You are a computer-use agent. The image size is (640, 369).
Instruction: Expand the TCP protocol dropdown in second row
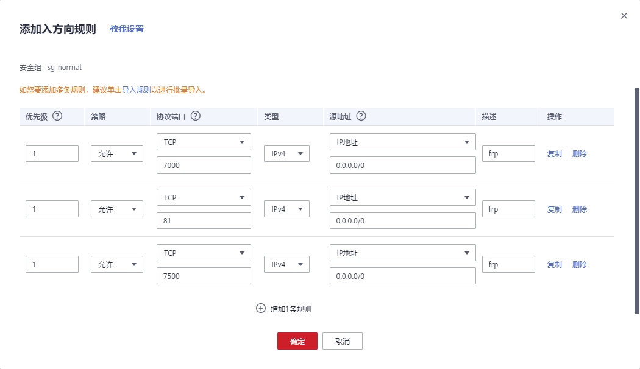pyautogui.click(x=204, y=197)
